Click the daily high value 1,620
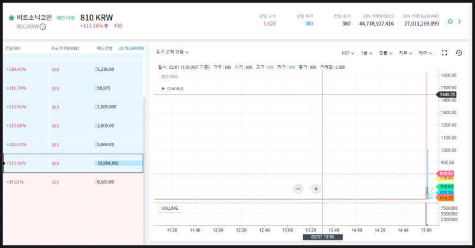 pos(269,24)
